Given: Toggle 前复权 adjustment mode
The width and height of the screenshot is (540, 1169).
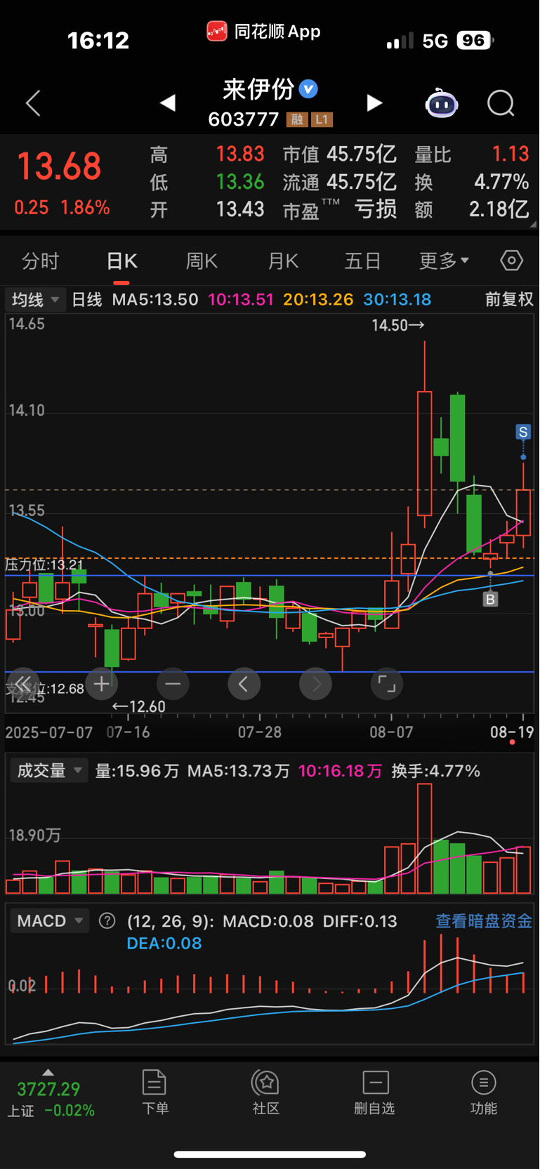Looking at the screenshot, I should point(509,300).
